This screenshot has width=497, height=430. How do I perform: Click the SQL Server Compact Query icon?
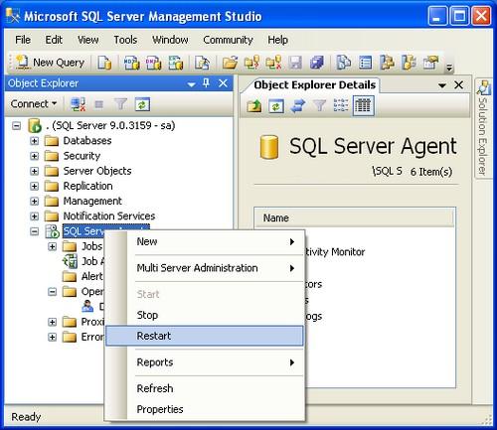(x=202, y=63)
